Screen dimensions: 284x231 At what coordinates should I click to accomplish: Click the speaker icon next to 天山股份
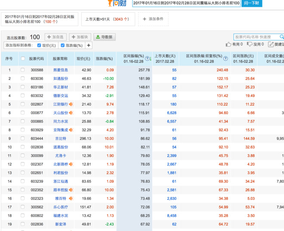(x=71, y=112)
